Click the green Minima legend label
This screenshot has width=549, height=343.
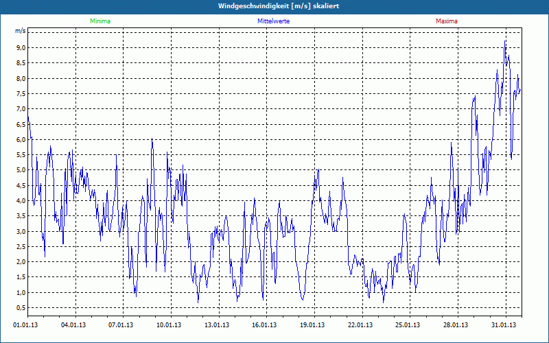click(100, 21)
